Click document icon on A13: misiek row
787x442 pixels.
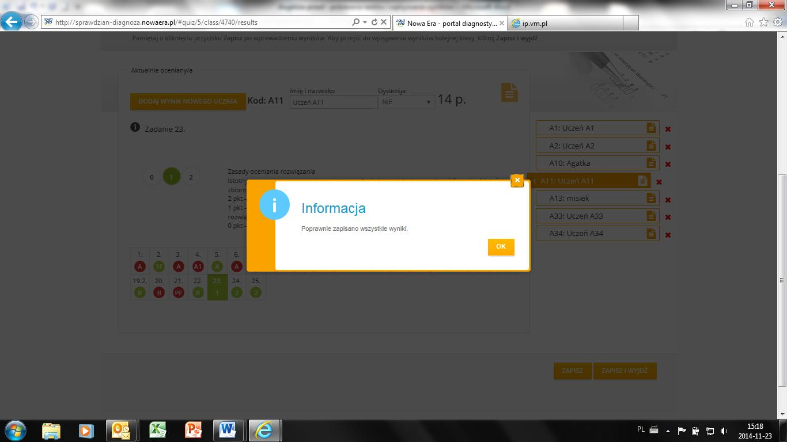[651, 198]
